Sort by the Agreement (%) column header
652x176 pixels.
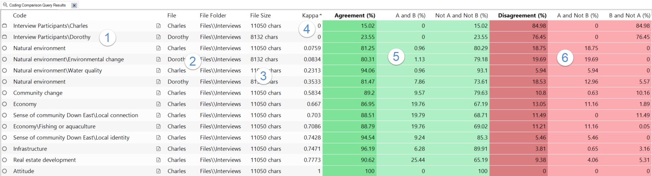click(x=355, y=15)
